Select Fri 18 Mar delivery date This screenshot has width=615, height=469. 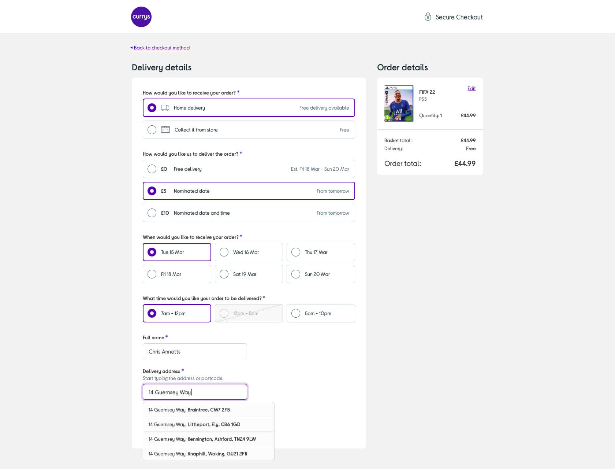(177, 274)
